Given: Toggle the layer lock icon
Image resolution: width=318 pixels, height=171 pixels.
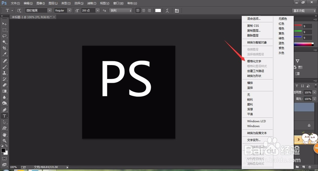Looking at the screenshot, I should tap(309, 125).
